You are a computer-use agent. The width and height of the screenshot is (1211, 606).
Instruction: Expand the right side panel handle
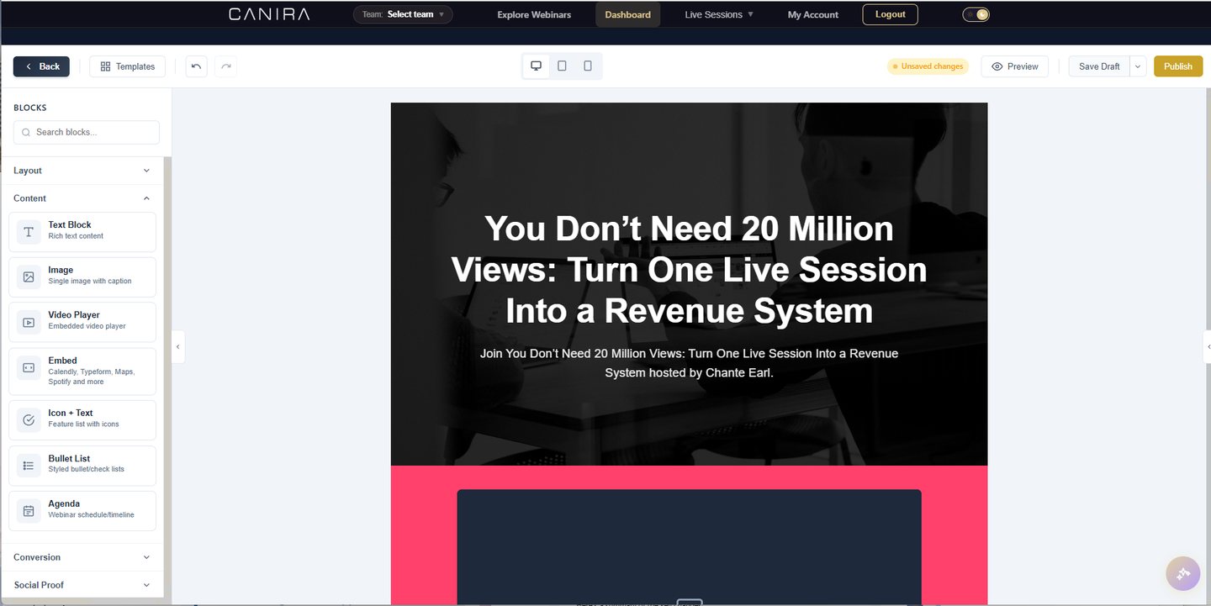point(1207,346)
